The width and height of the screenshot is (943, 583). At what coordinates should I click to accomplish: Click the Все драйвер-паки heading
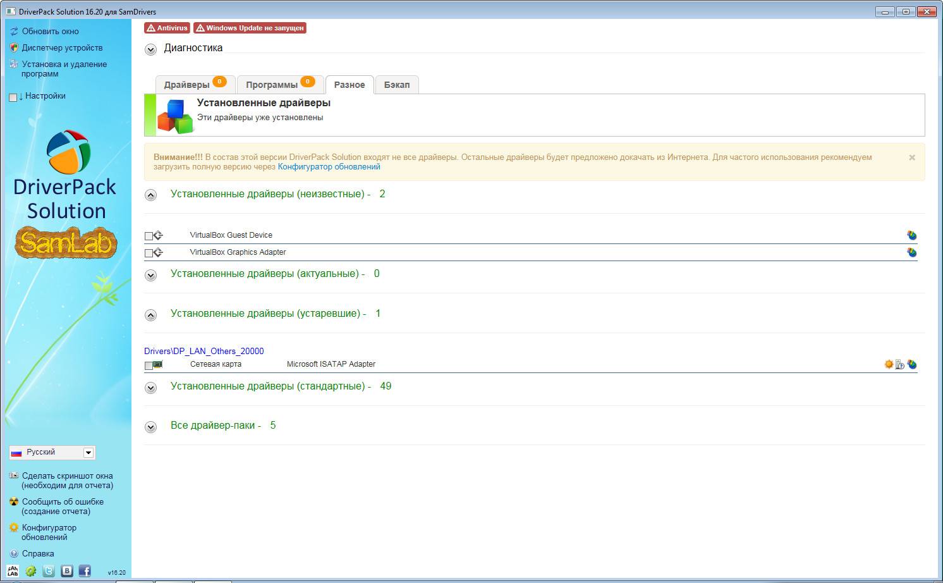point(223,426)
